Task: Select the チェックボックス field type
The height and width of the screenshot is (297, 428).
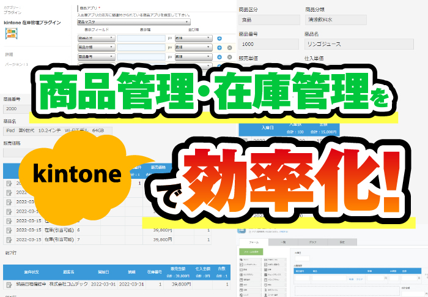Action: 275,274
